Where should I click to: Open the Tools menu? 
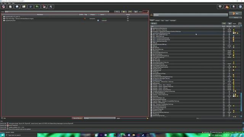(9, 3)
